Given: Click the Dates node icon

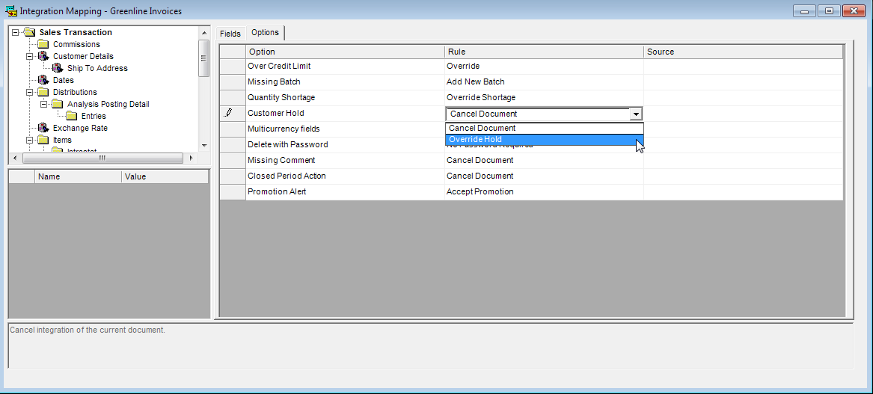Looking at the screenshot, I should point(43,80).
